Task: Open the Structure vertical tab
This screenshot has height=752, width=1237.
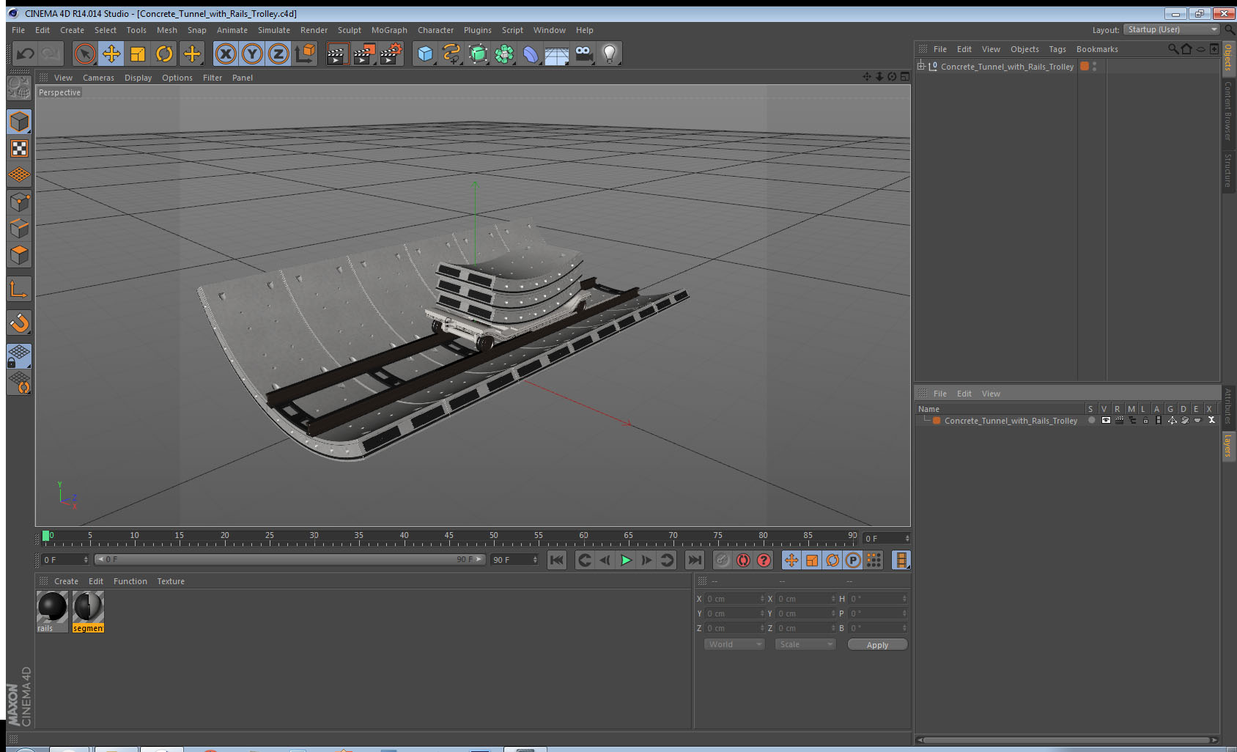Action: pyautogui.click(x=1228, y=170)
